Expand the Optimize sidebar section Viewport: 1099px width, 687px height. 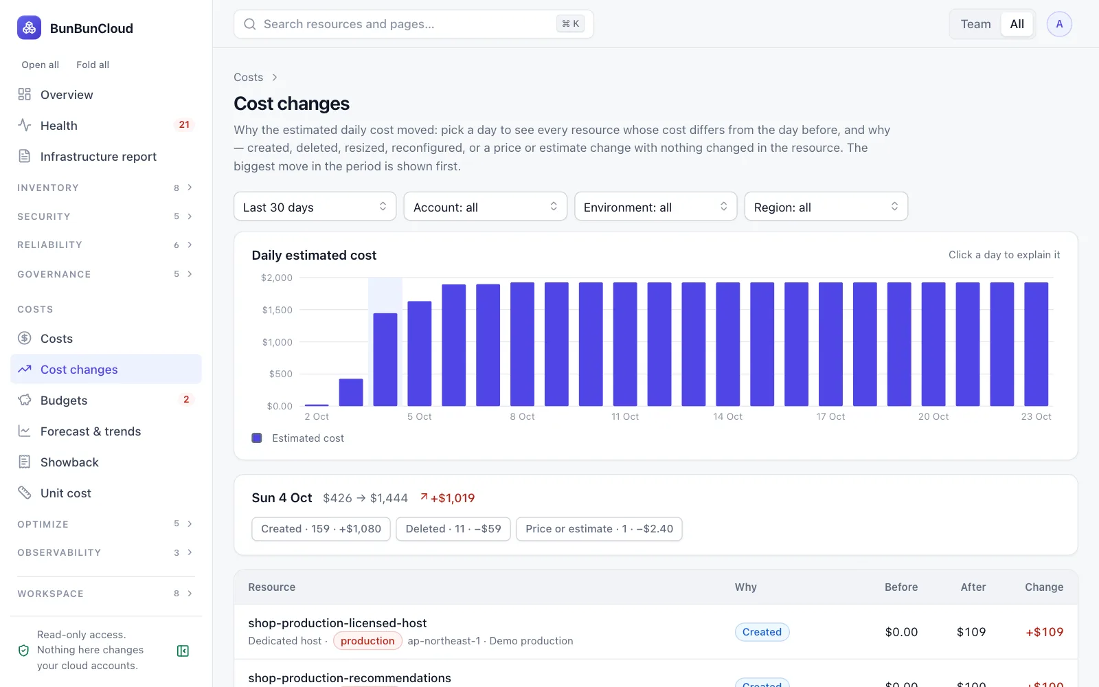pos(106,524)
